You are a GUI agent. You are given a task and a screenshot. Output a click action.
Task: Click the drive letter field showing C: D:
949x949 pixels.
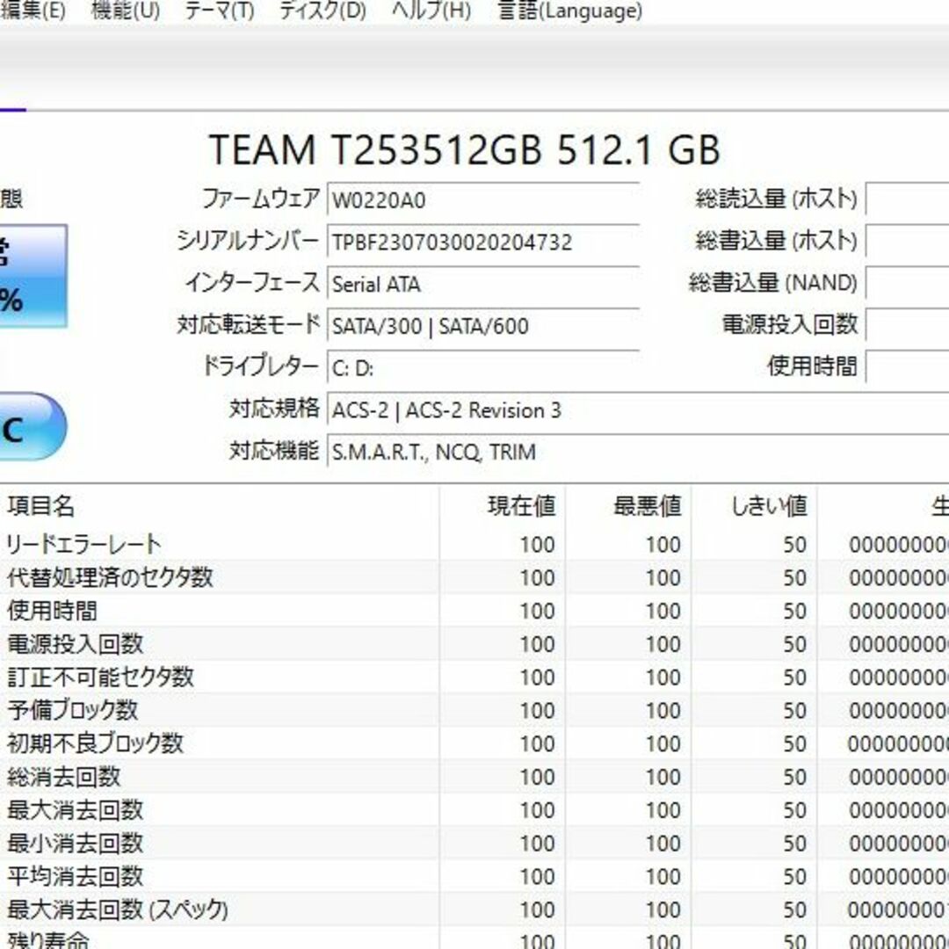[483, 368]
